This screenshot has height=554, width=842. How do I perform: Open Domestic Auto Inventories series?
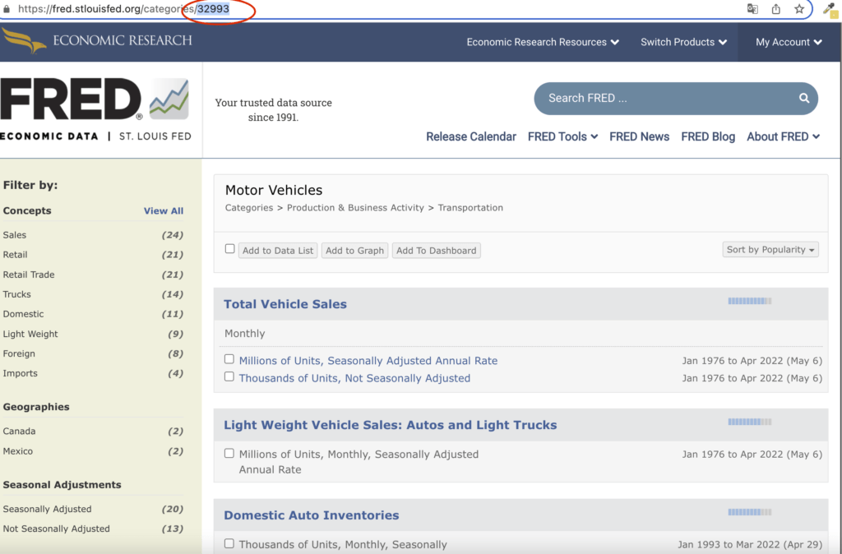coord(312,515)
